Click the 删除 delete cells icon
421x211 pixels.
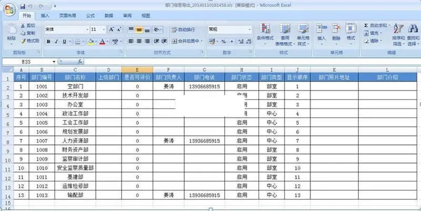coord(336,28)
